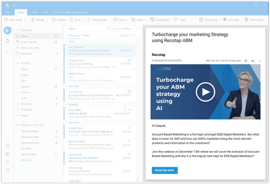Collapse the Favorites section
270x184 pixels.
point(17,30)
